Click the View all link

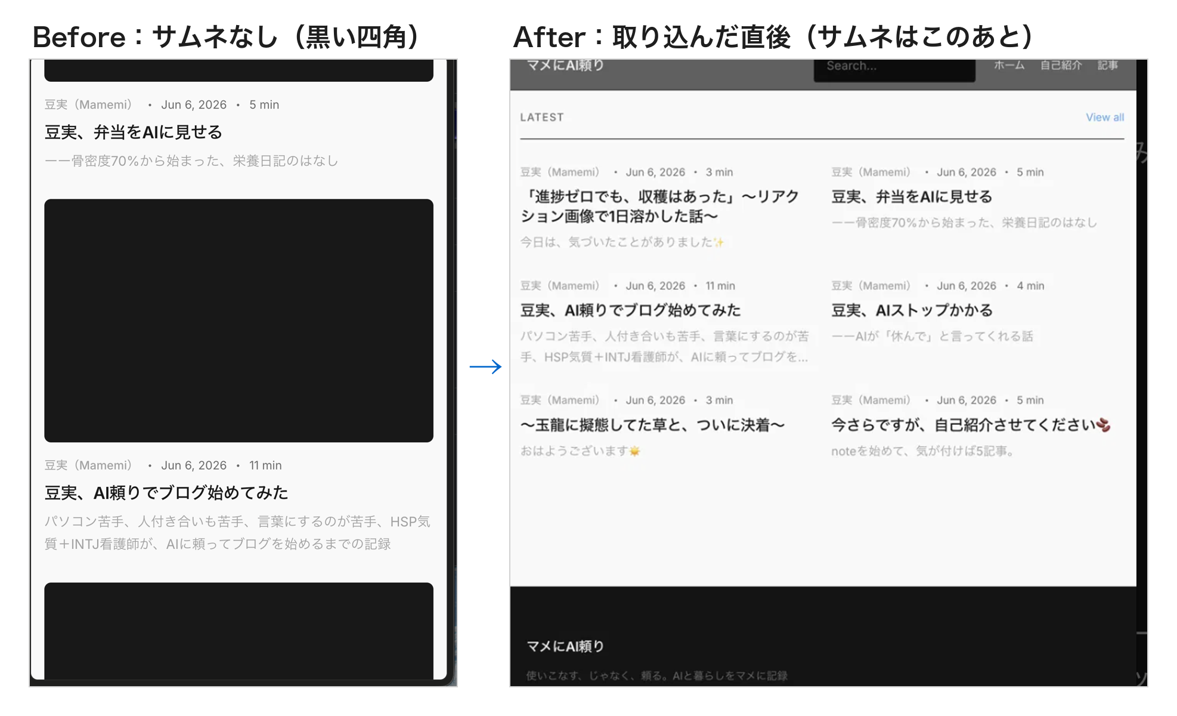coord(1104,118)
